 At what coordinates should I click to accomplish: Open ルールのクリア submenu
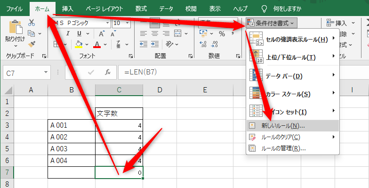coord(293,137)
